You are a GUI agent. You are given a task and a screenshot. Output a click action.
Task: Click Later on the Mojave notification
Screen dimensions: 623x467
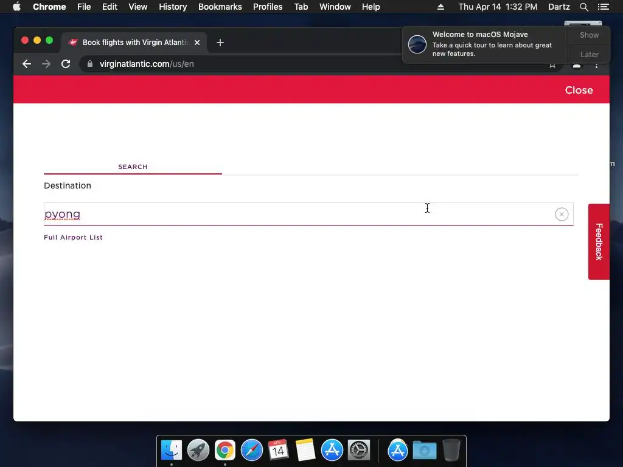tap(589, 54)
